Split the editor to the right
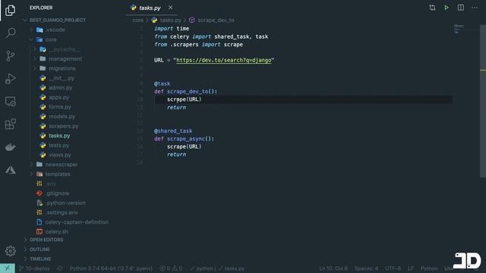 (x=461, y=8)
